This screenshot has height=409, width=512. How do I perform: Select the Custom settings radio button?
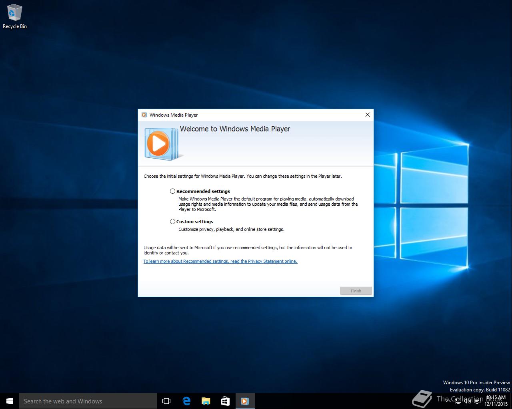point(172,222)
